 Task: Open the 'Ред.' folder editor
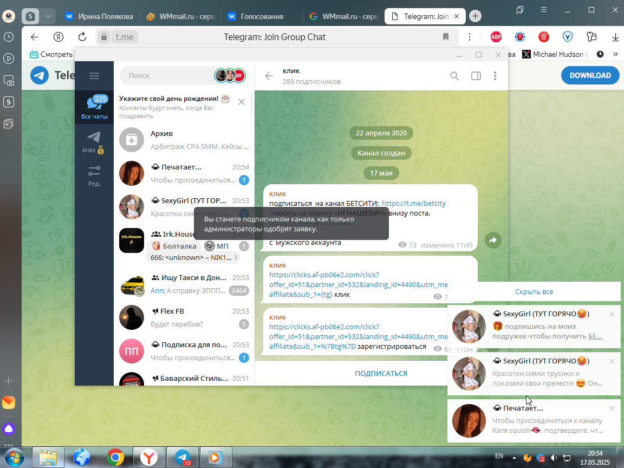tap(94, 176)
